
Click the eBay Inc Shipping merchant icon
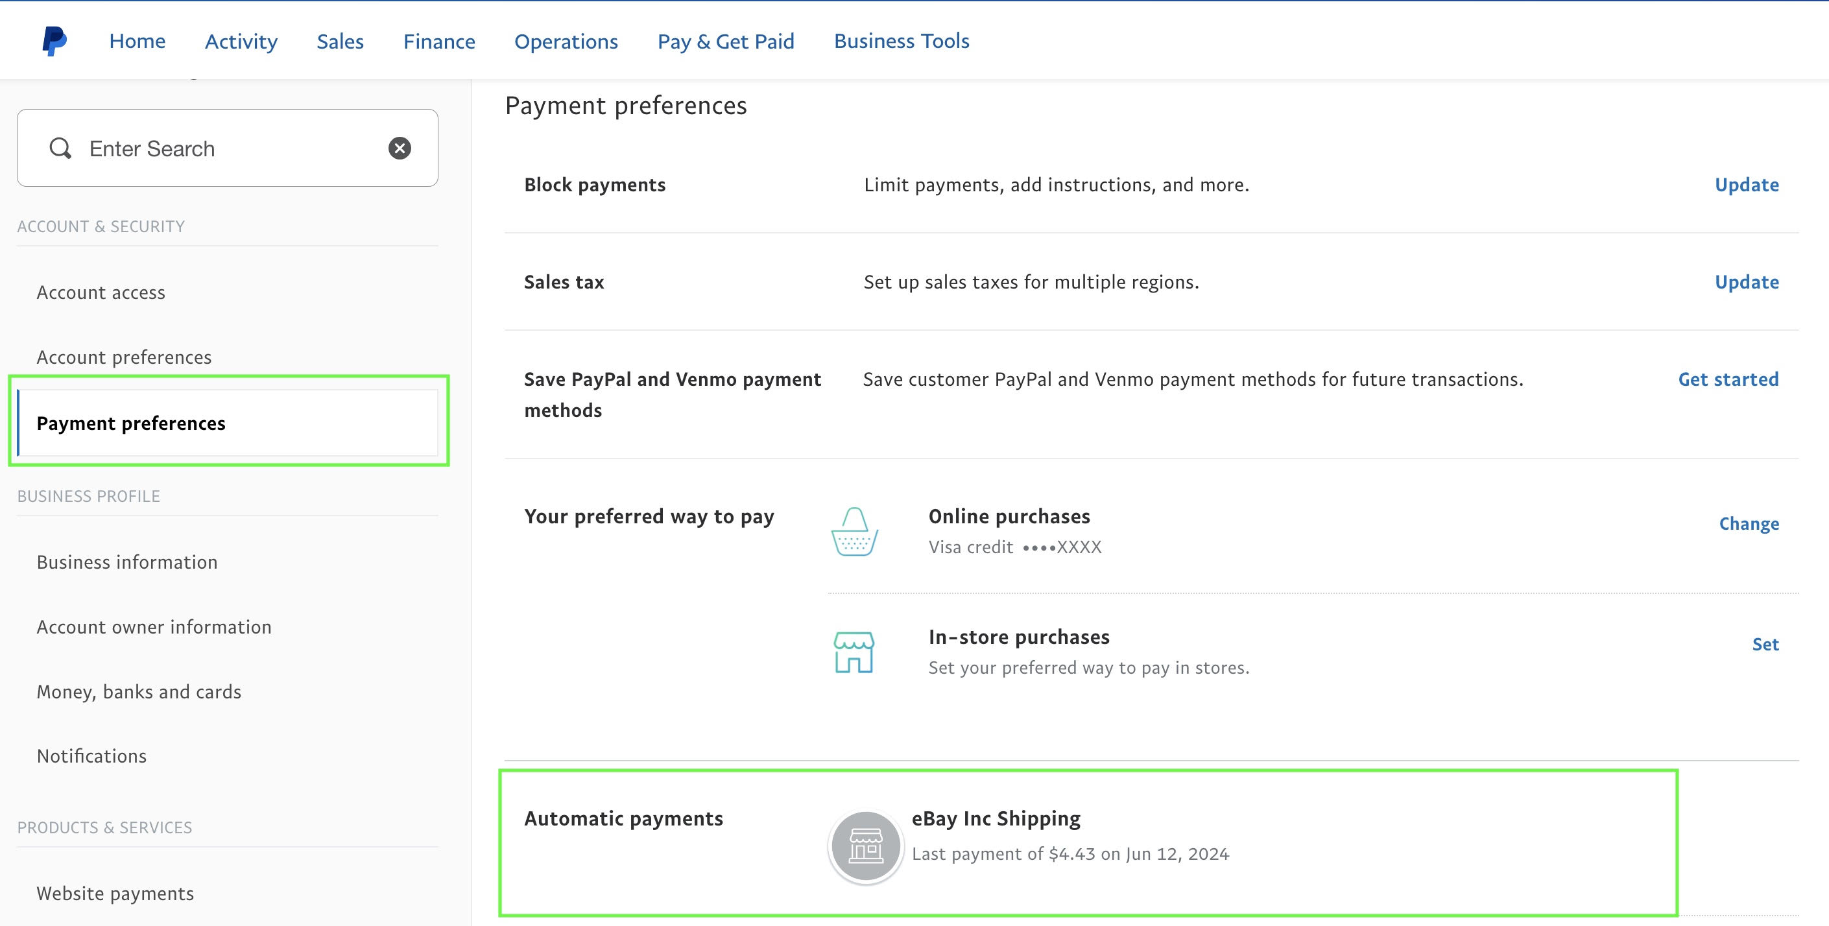(x=865, y=846)
